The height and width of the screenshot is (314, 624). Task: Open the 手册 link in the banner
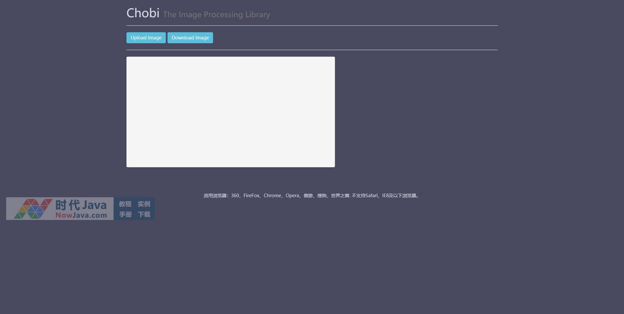pyautogui.click(x=125, y=214)
